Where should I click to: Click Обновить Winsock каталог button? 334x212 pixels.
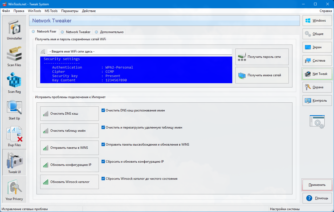point(70,182)
